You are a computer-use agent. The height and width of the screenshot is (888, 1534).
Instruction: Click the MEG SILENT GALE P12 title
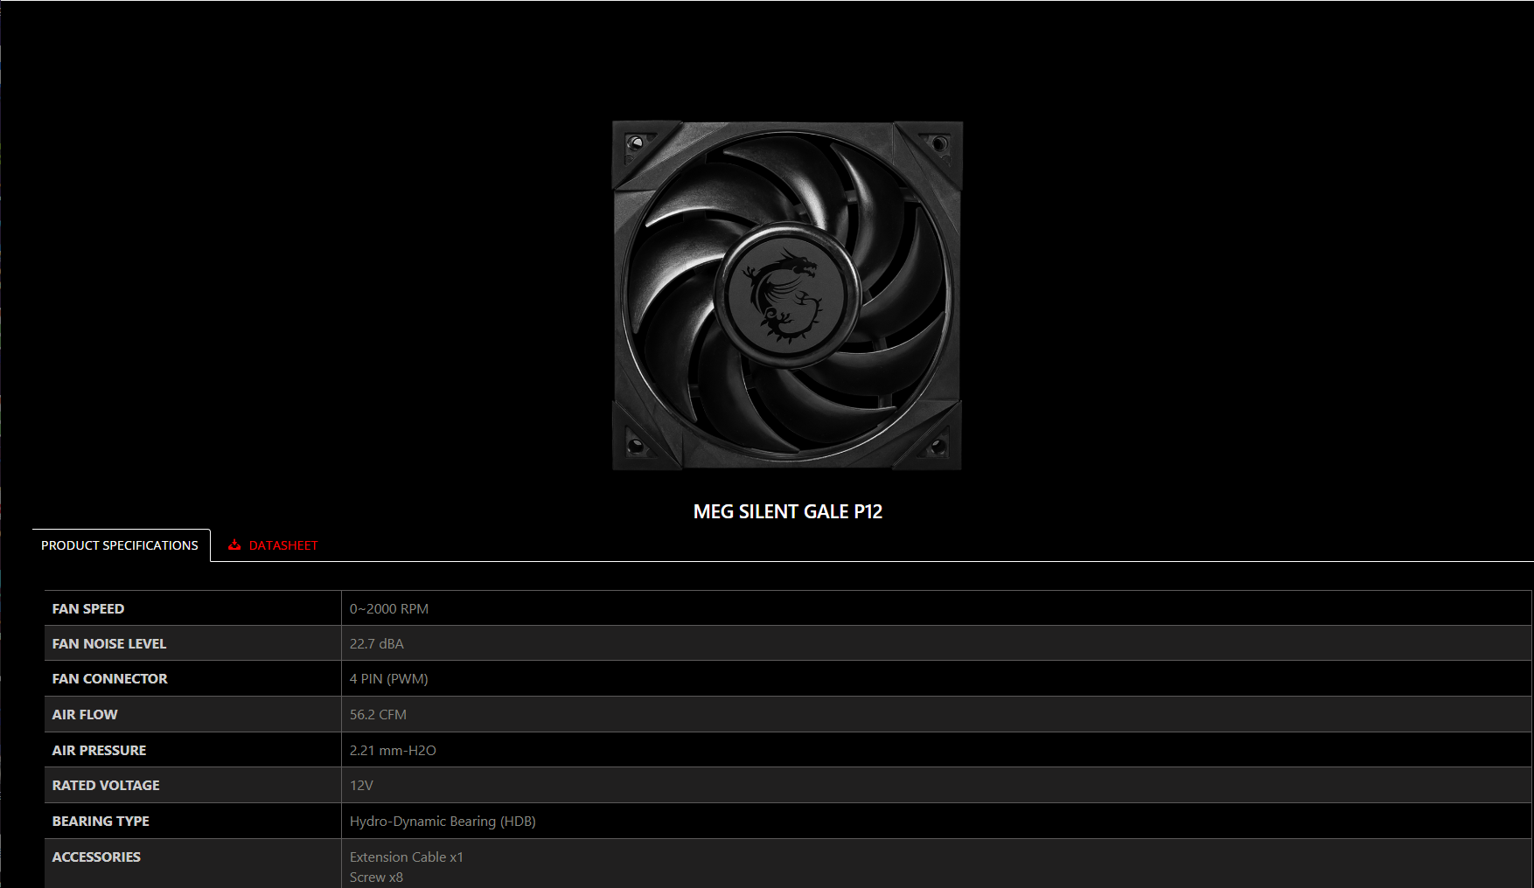pyautogui.click(x=787, y=512)
